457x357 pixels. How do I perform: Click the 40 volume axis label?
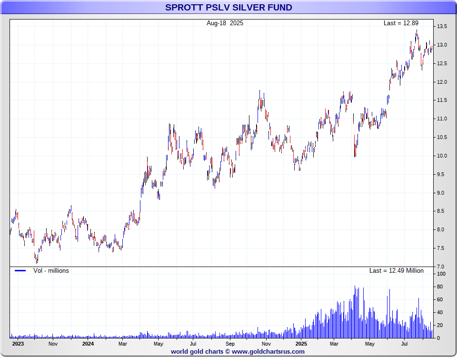[x=440, y=312]
